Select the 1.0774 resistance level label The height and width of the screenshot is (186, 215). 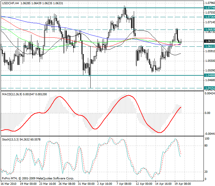pos(210,8)
